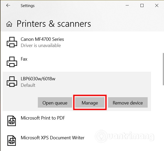The image size is (164, 151).
Task: Click the back arrow in Settings
Action: click(x=8, y=5)
